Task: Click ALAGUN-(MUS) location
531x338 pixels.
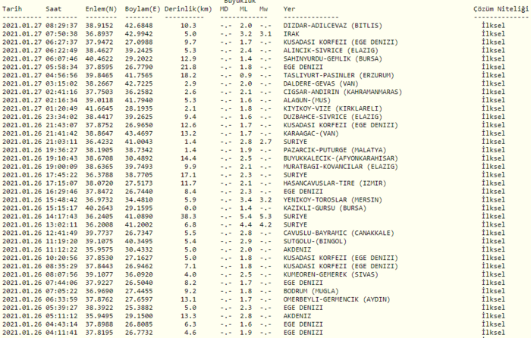Action: [x=306, y=100]
